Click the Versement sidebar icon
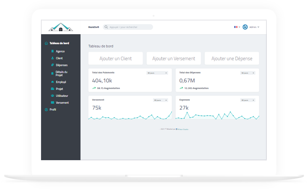This screenshot has width=308, height=190. [x=53, y=103]
